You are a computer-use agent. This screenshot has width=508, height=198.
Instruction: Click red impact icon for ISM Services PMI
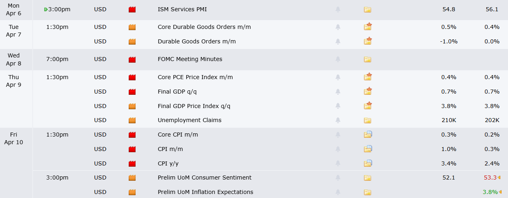132,10
